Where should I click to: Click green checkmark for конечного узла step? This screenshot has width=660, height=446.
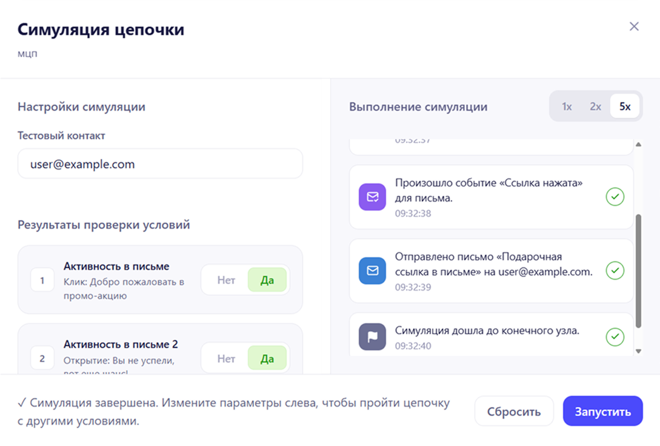(x=615, y=336)
